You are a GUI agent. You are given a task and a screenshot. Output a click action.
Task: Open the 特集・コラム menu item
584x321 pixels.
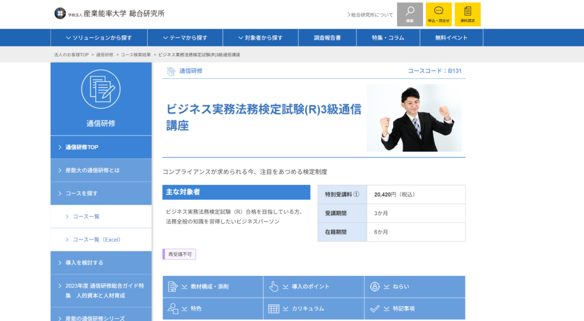tap(388, 38)
